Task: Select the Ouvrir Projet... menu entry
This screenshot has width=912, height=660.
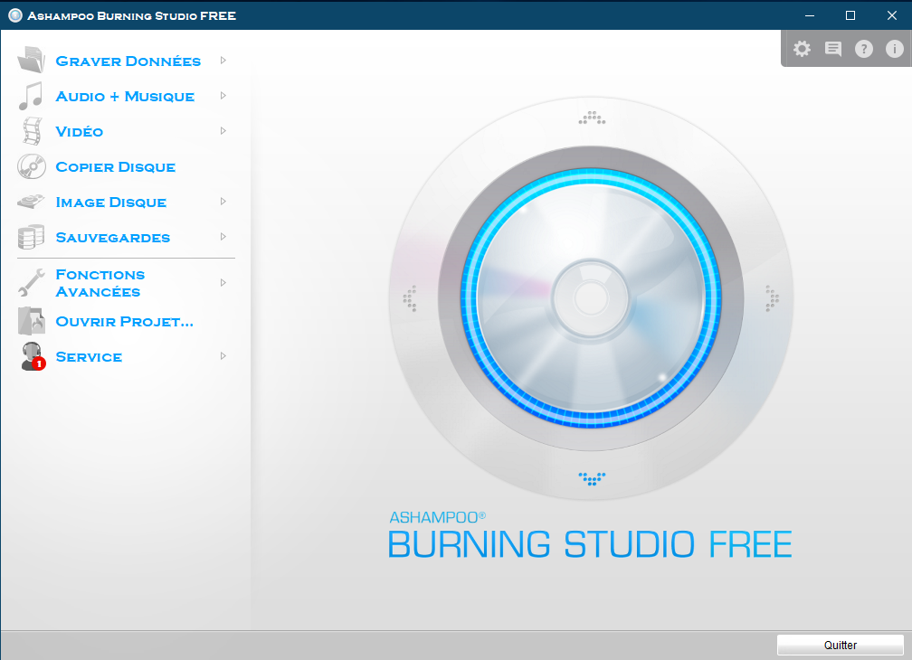Action: click(x=125, y=321)
